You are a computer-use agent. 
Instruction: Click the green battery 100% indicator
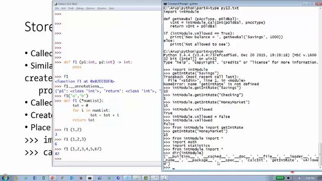tap(280, 178)
